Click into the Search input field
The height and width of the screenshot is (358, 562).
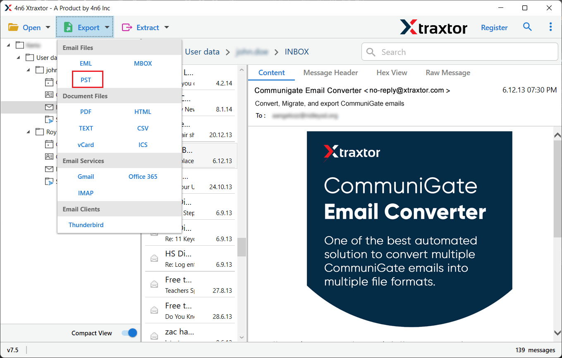460,52
